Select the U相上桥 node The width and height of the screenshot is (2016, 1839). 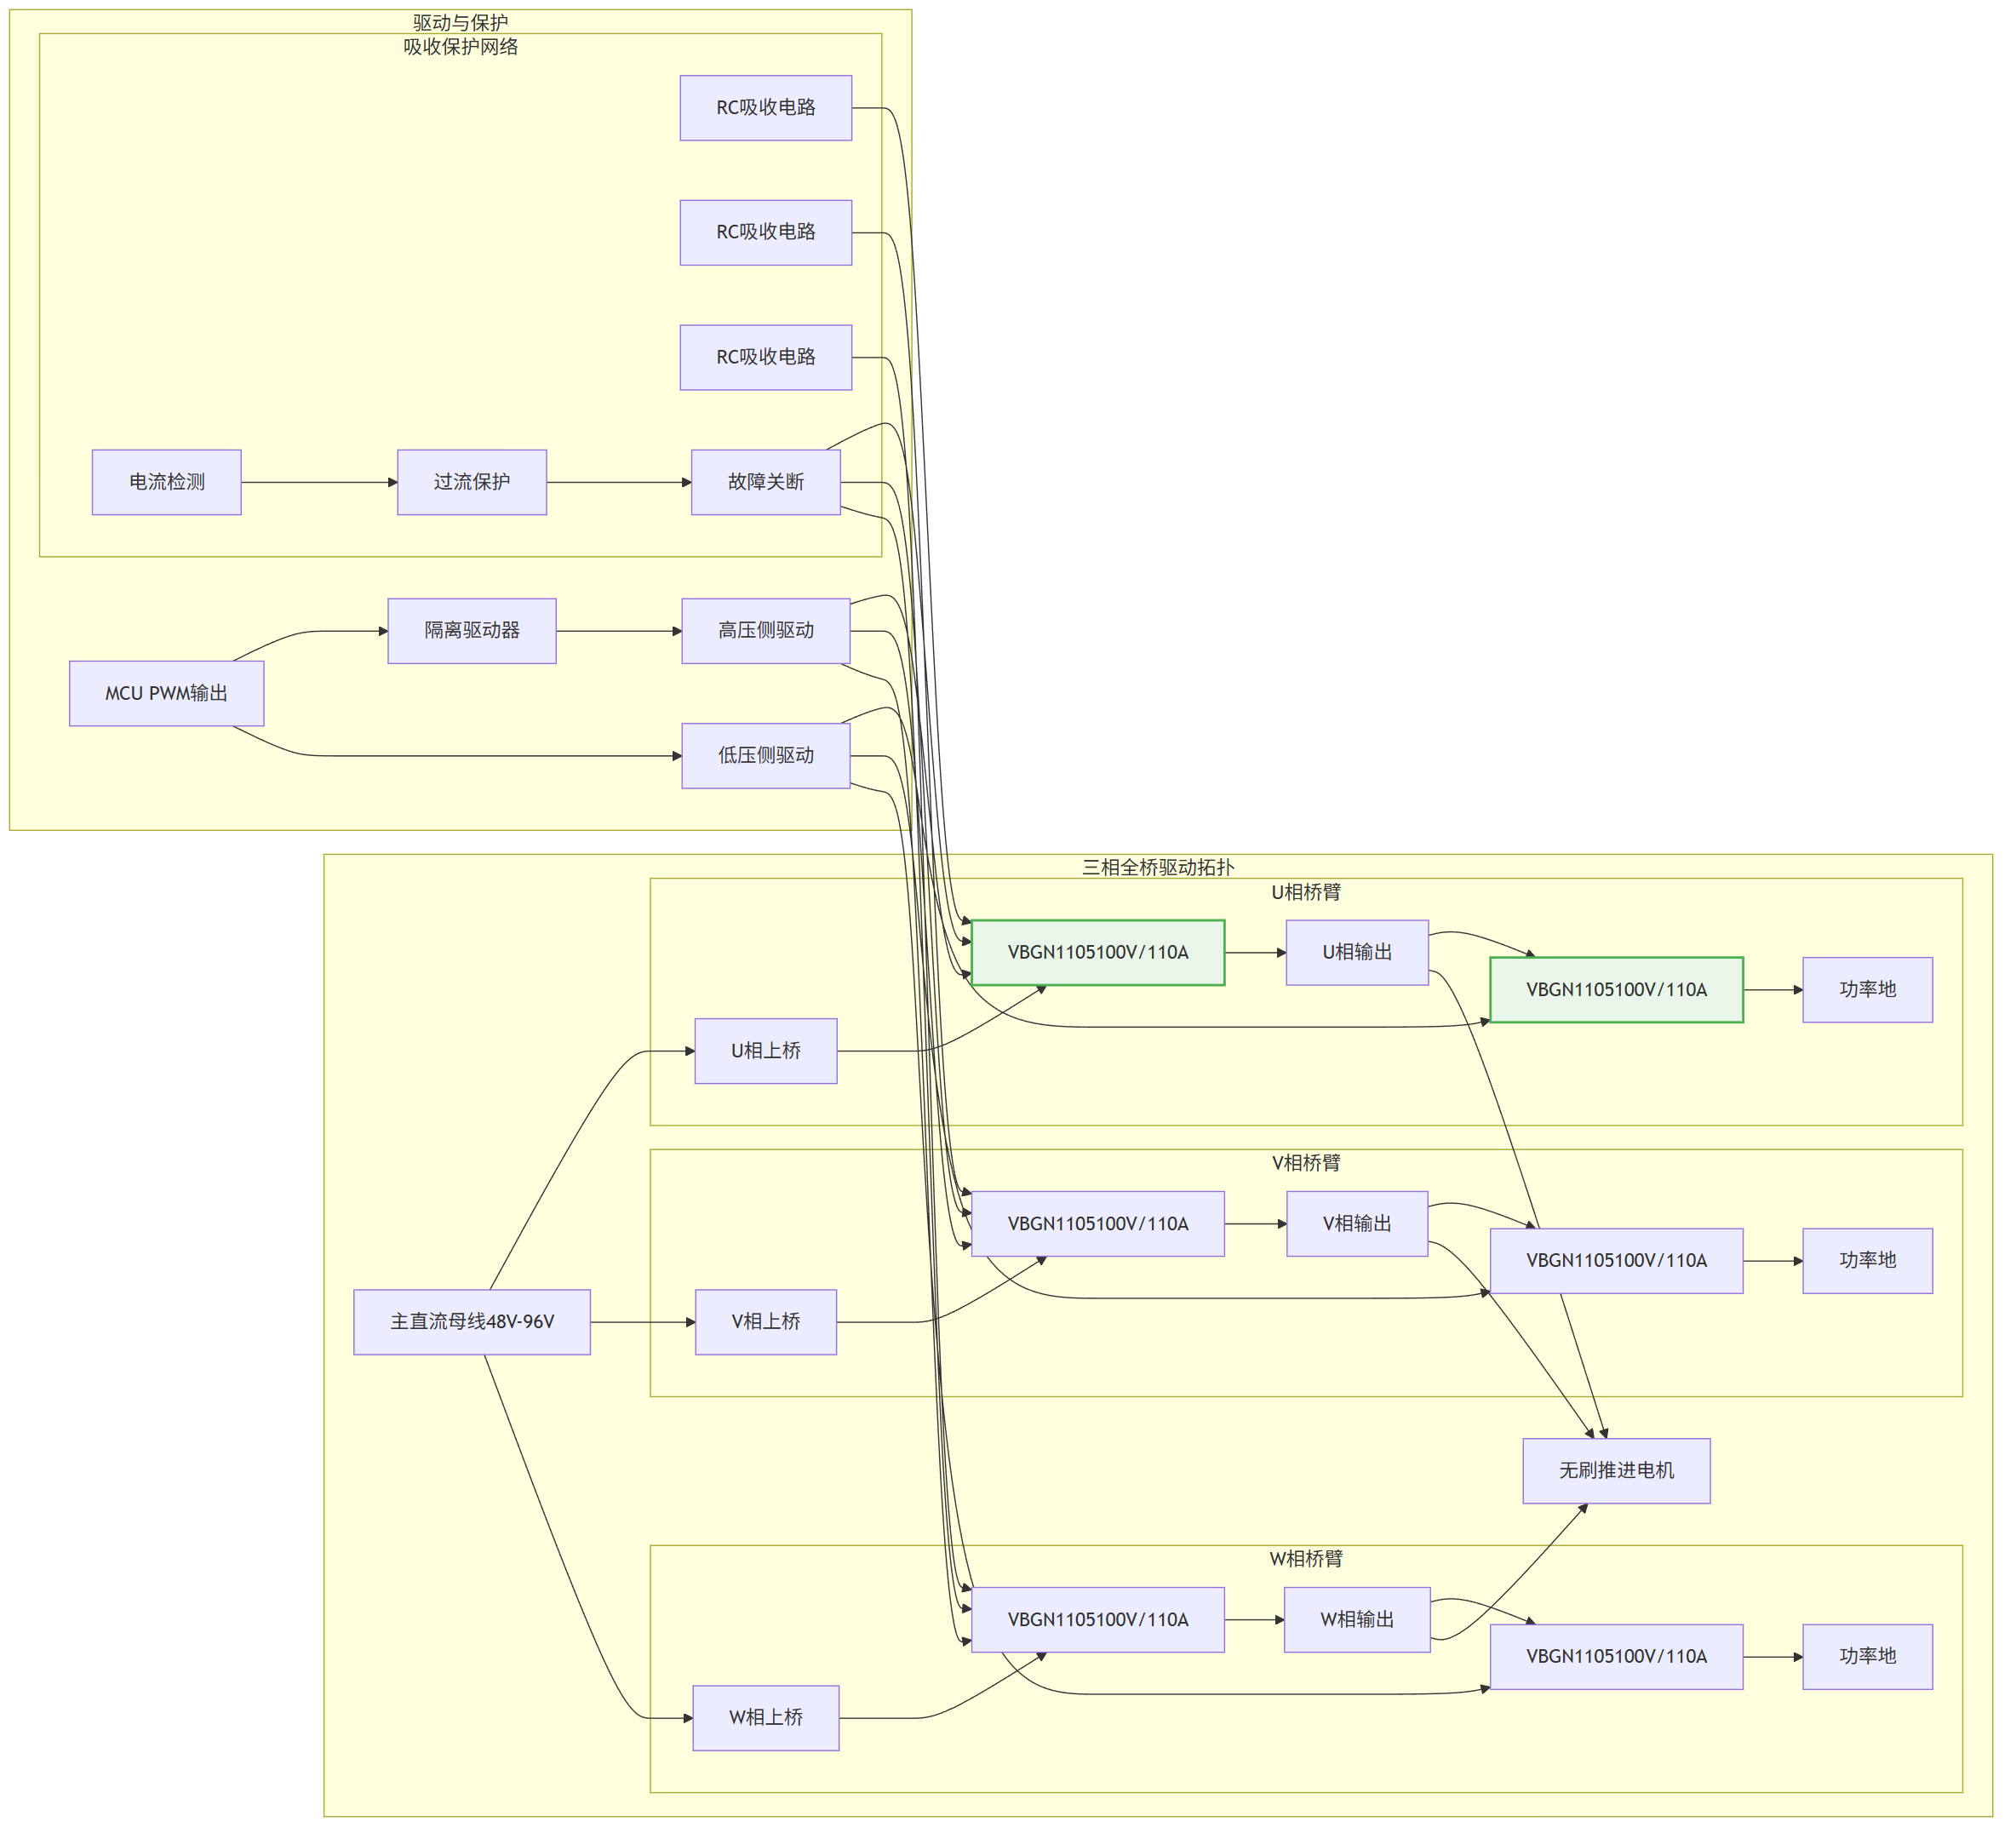(766, 1052)
